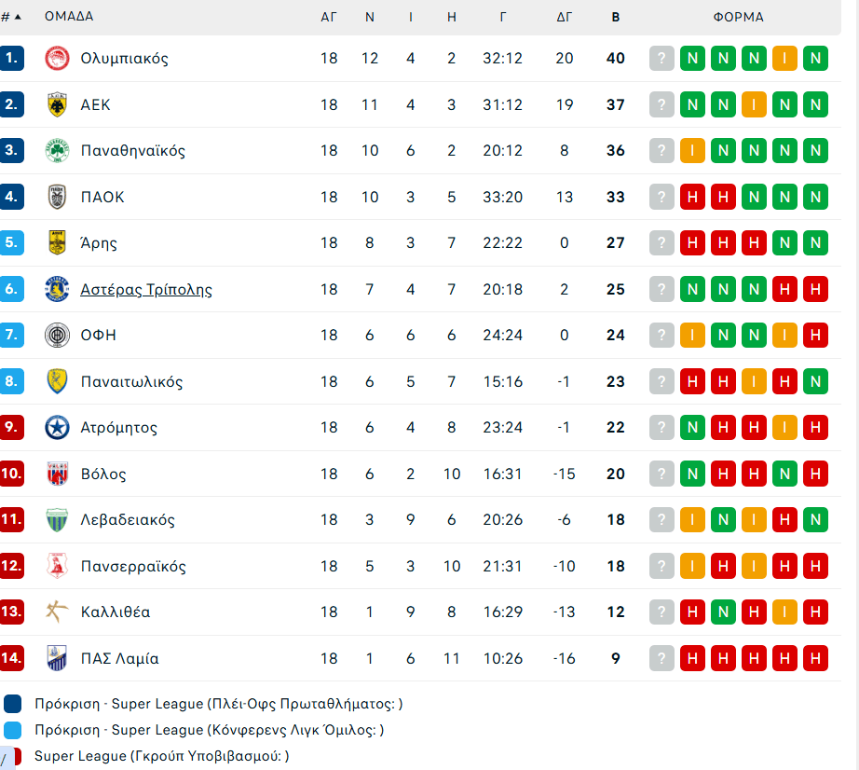The image size is (859, 770).
Task: Click the Παναθηναϊκός green shamrock crest
Action: pyautogui.click(x=57, y=151)
